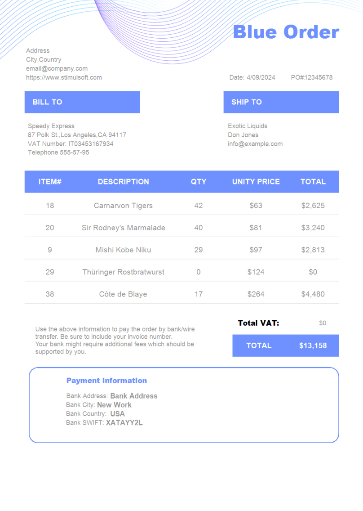Screen dimensions: 363x511
Task: Click Sir Rodney's Marmalade description
Action: (123, 228)
